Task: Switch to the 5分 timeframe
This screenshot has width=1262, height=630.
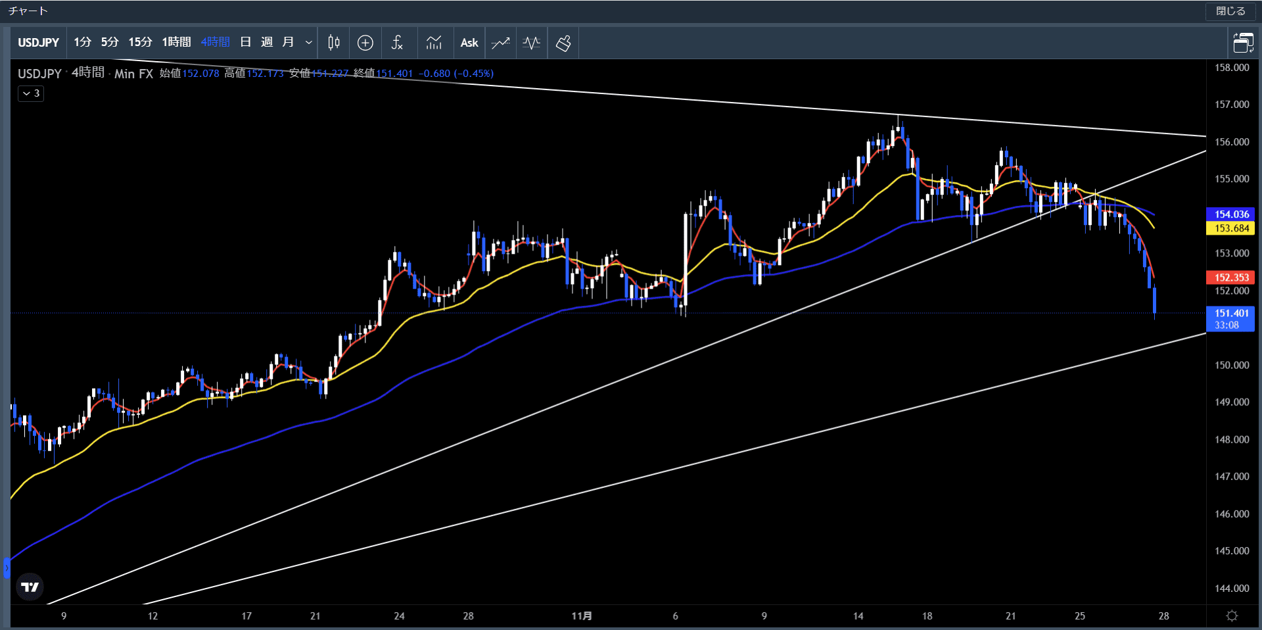Action: (110, 43)
